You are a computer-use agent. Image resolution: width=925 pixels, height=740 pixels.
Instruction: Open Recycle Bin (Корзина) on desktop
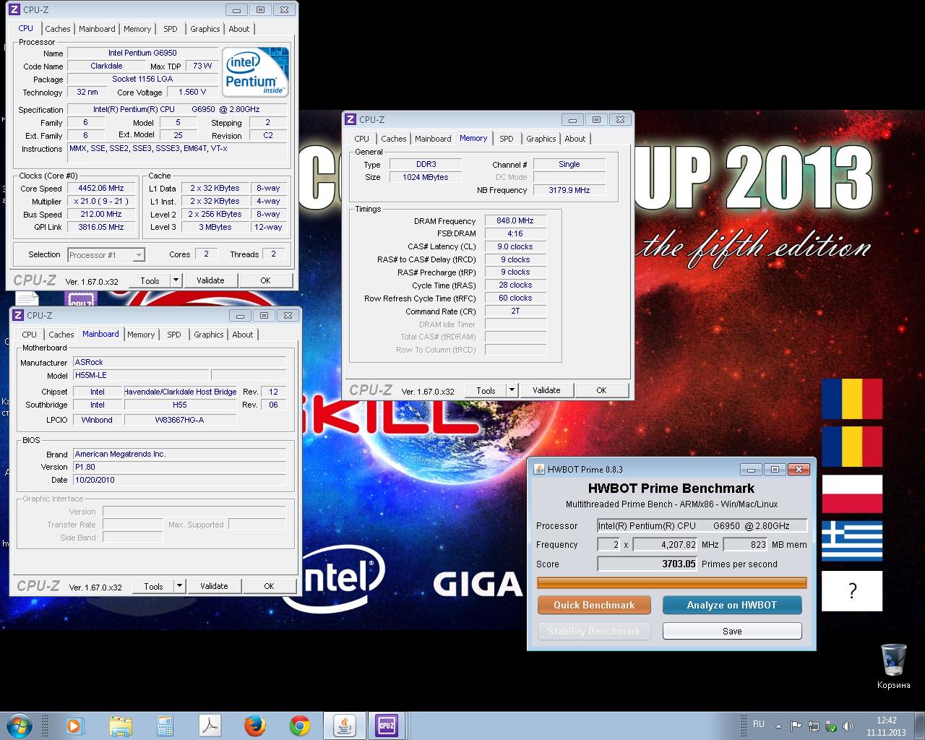[x=893, y=666]
